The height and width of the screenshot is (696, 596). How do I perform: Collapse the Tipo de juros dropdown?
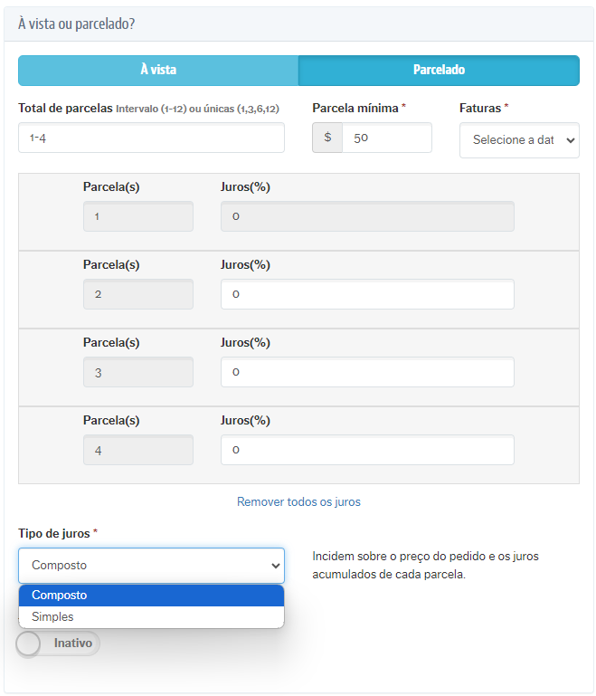tap(151, 565)
